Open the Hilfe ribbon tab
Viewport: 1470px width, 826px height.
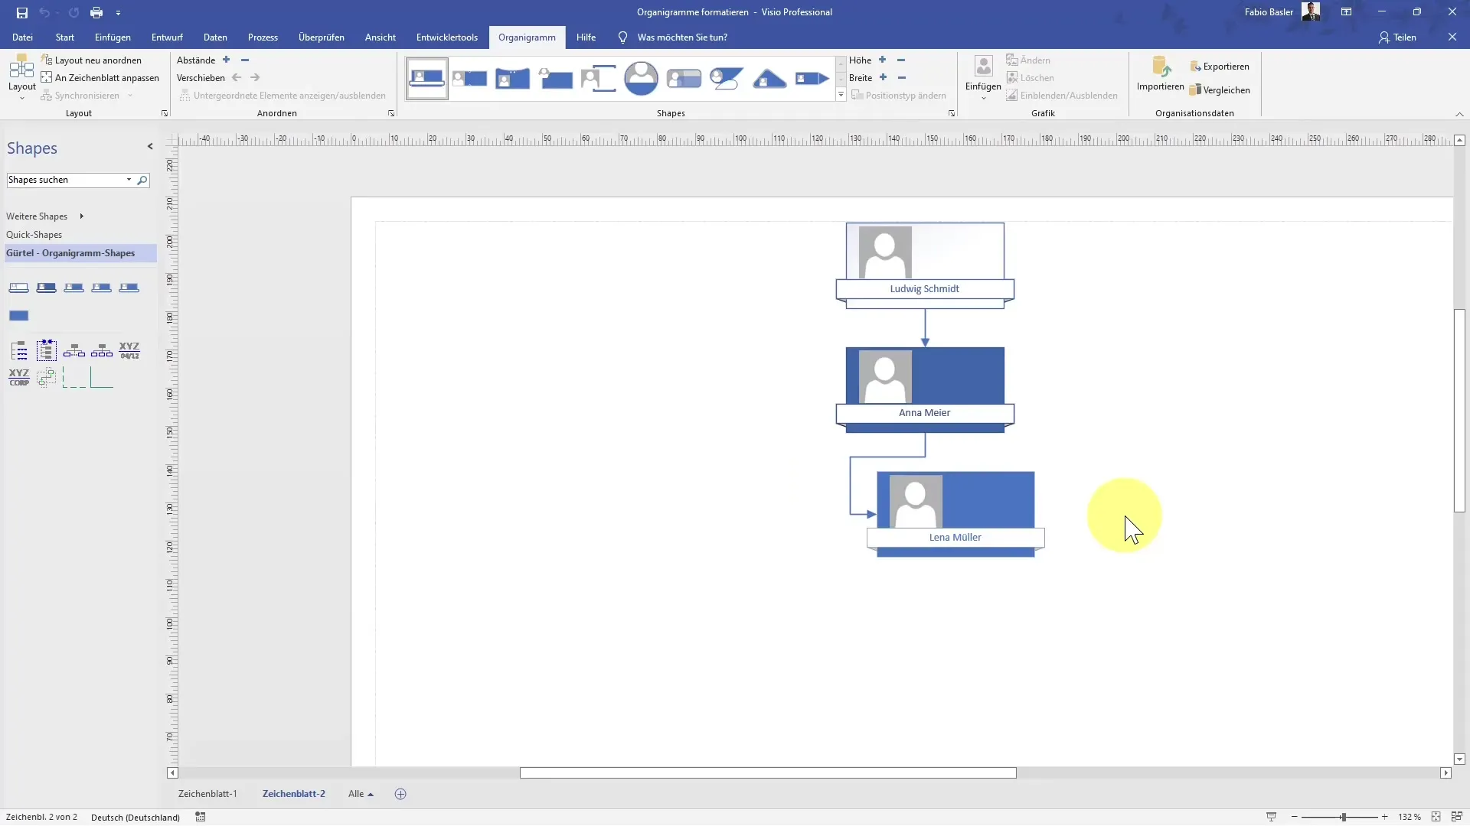tap(586, 37)
